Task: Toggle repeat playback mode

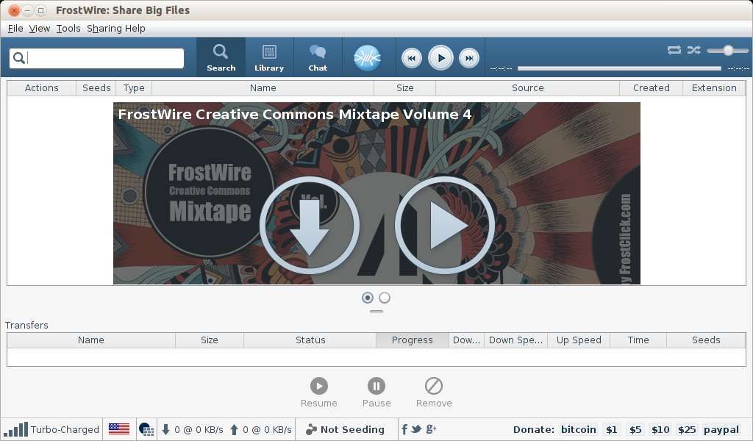Action: (674, 50)
